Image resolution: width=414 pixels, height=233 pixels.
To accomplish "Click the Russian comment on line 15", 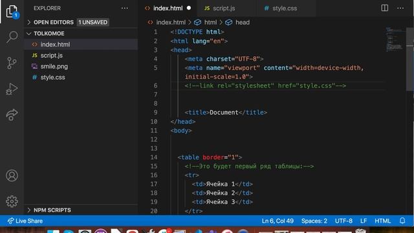I will pos(250,166).
